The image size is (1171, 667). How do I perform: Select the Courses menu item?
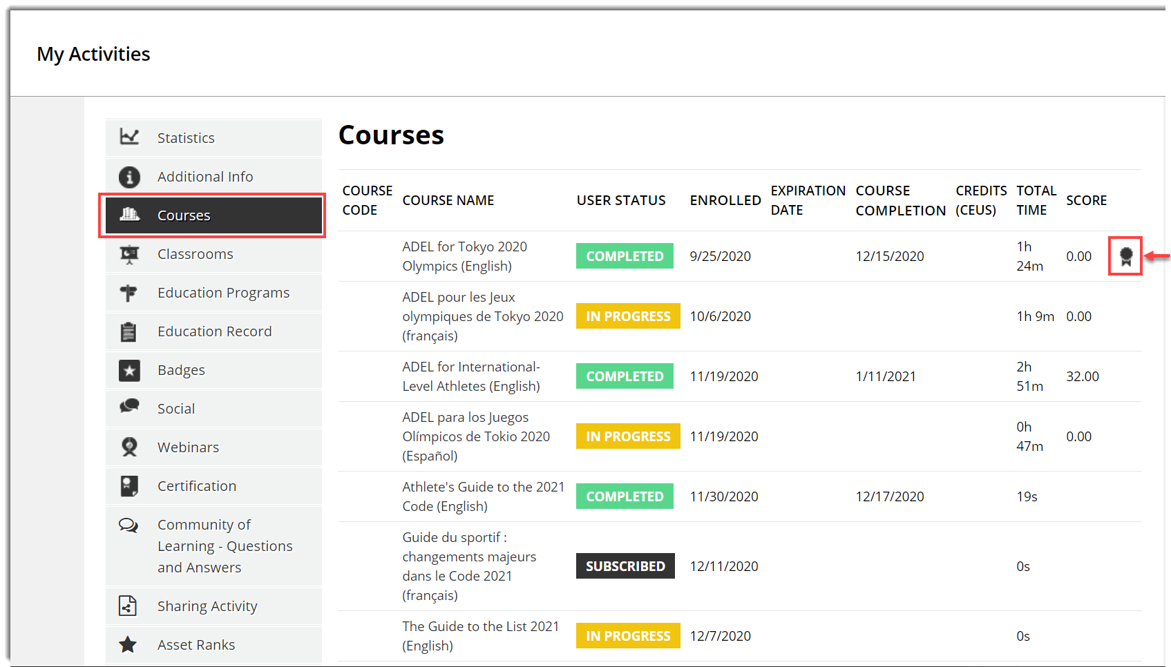213,215
